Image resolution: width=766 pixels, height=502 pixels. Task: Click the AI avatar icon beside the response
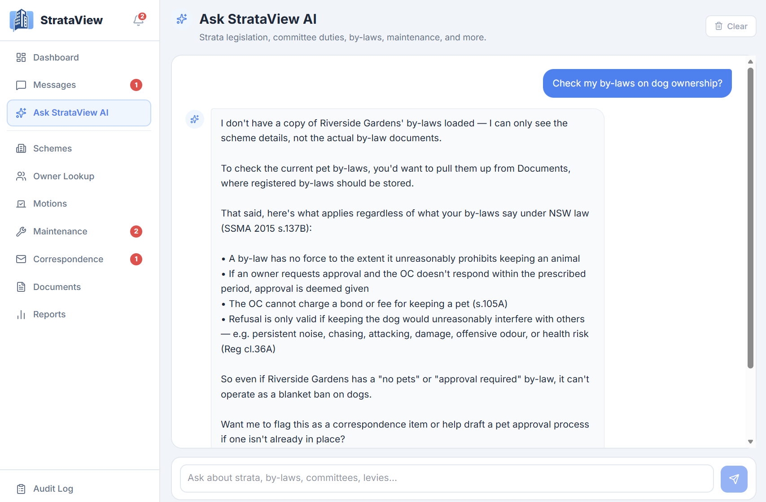(x=195, y=119)
